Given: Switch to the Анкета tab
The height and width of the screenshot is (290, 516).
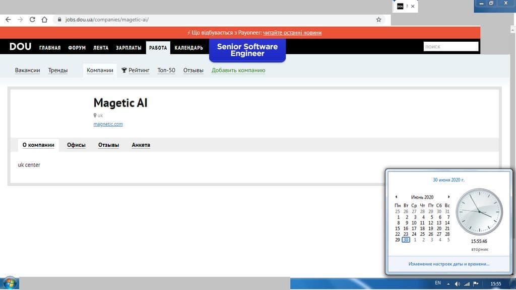Looking at the screenshot, I should pos(141,145).
